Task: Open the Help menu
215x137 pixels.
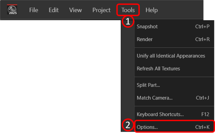Action: (x=152, y=10)
